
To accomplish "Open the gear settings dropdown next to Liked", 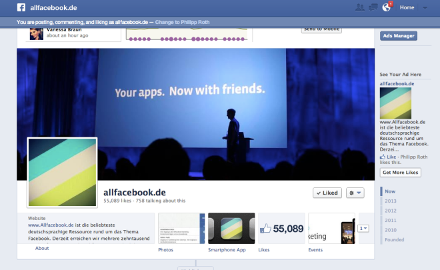I will pos(355,193).
